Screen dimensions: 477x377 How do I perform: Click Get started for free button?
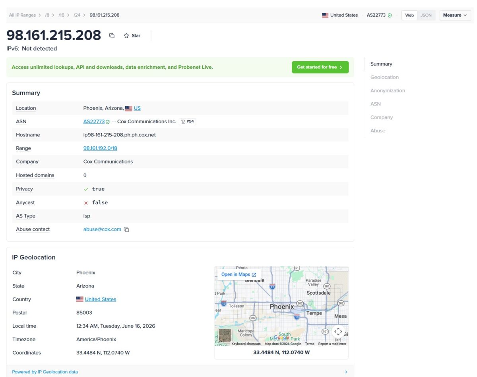pyautogui.click(x=320, y=67)
